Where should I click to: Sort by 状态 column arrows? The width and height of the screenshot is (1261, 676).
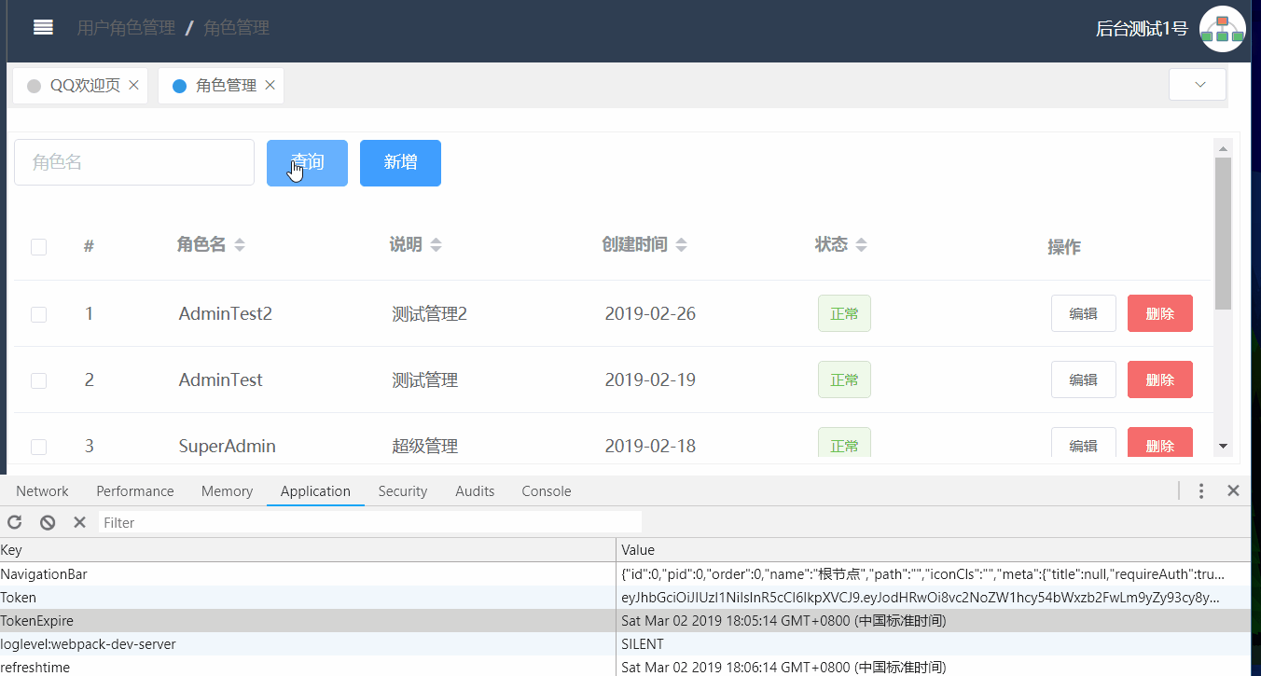click(861, 245)
